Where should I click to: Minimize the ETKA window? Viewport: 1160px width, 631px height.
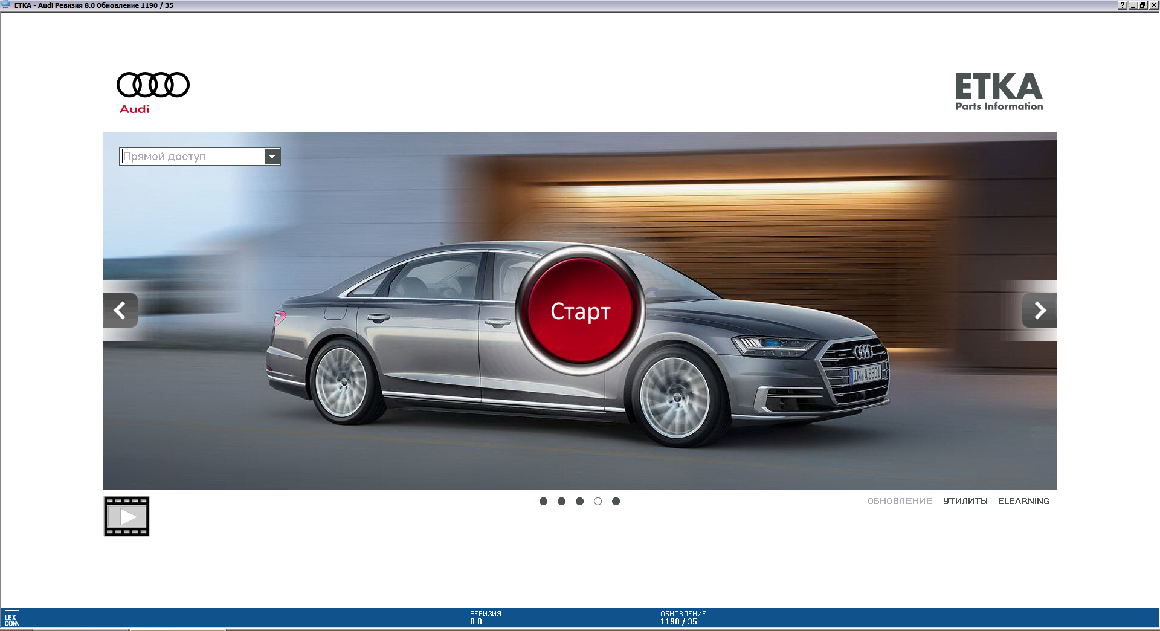click(1133, 5)
